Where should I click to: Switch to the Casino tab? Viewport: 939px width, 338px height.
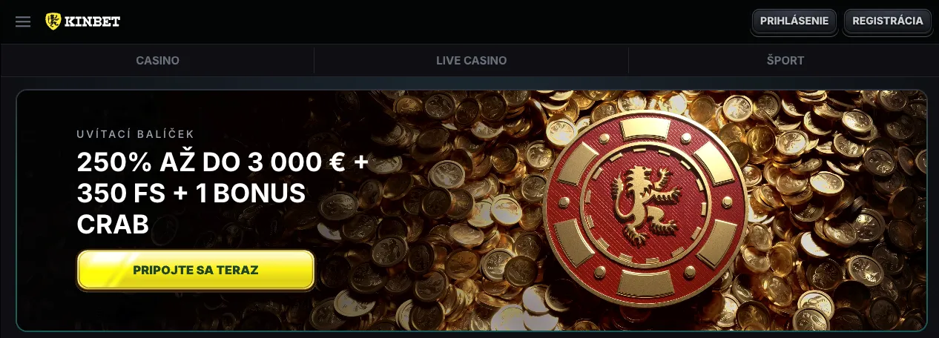(x=157, y=61)
